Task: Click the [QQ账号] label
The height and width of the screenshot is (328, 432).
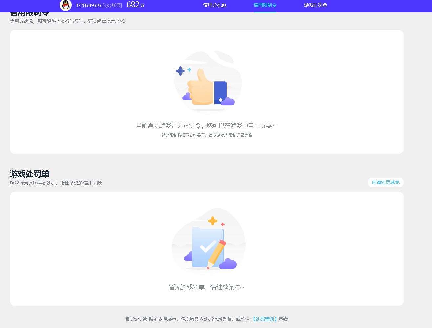Action: pyautogui.click(x=112, y=5)
